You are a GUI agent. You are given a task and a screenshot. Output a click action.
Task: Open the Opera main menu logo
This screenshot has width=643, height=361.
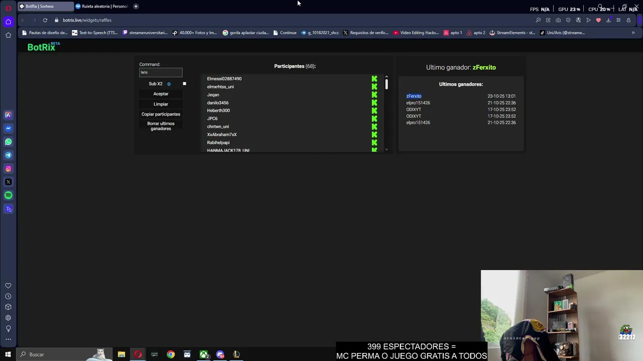8,8
